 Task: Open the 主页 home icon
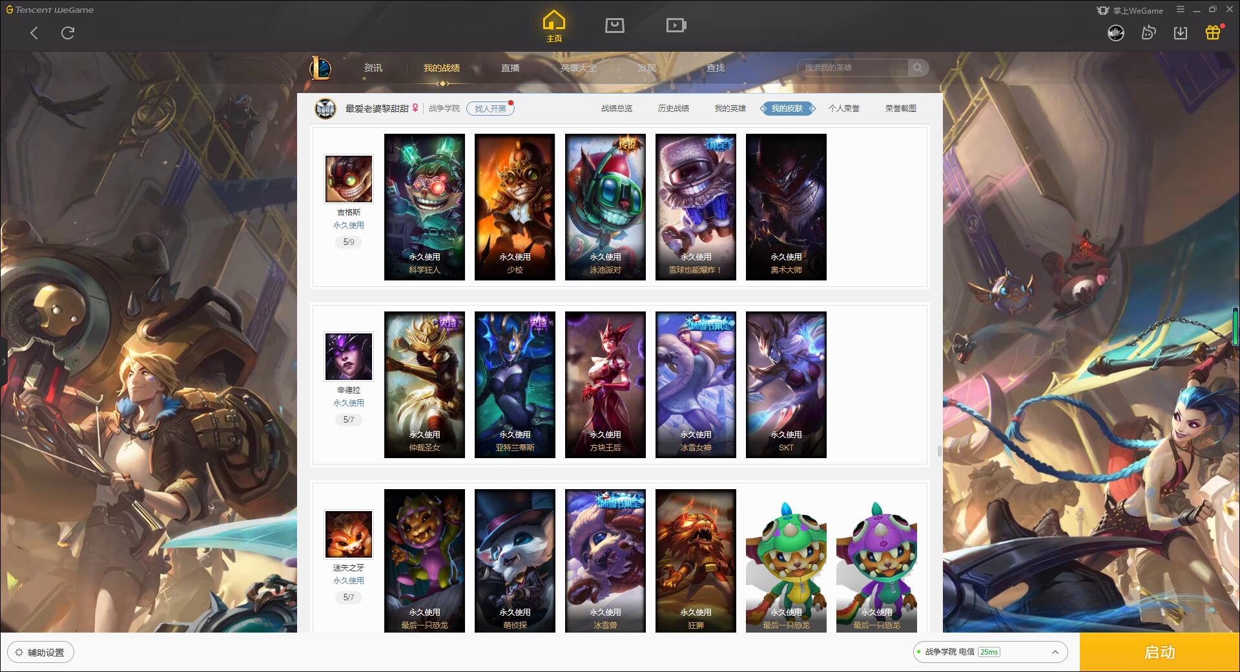click(x=553, y=26)
